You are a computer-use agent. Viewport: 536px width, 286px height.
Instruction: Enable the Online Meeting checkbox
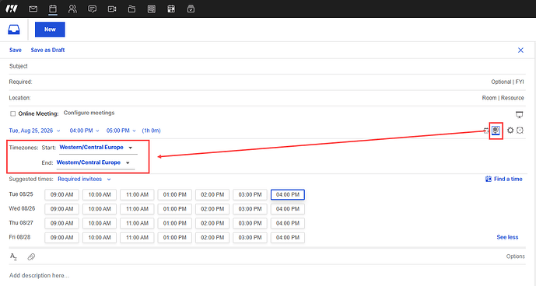pos(12,113)
